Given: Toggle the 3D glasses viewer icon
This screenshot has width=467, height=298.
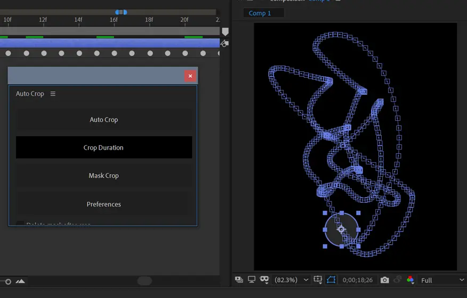Looking at the screenshot, I should 264,279.
